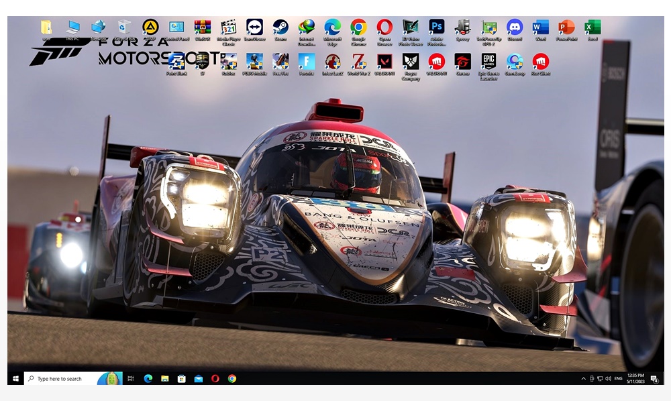
Task: Open the TeamViewer desktop shortcut
Action: 254,28
